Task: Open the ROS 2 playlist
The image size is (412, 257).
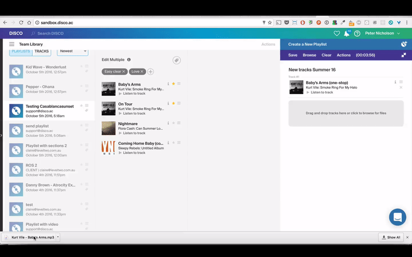Action: pyautogui.click(x=49, y=170)
